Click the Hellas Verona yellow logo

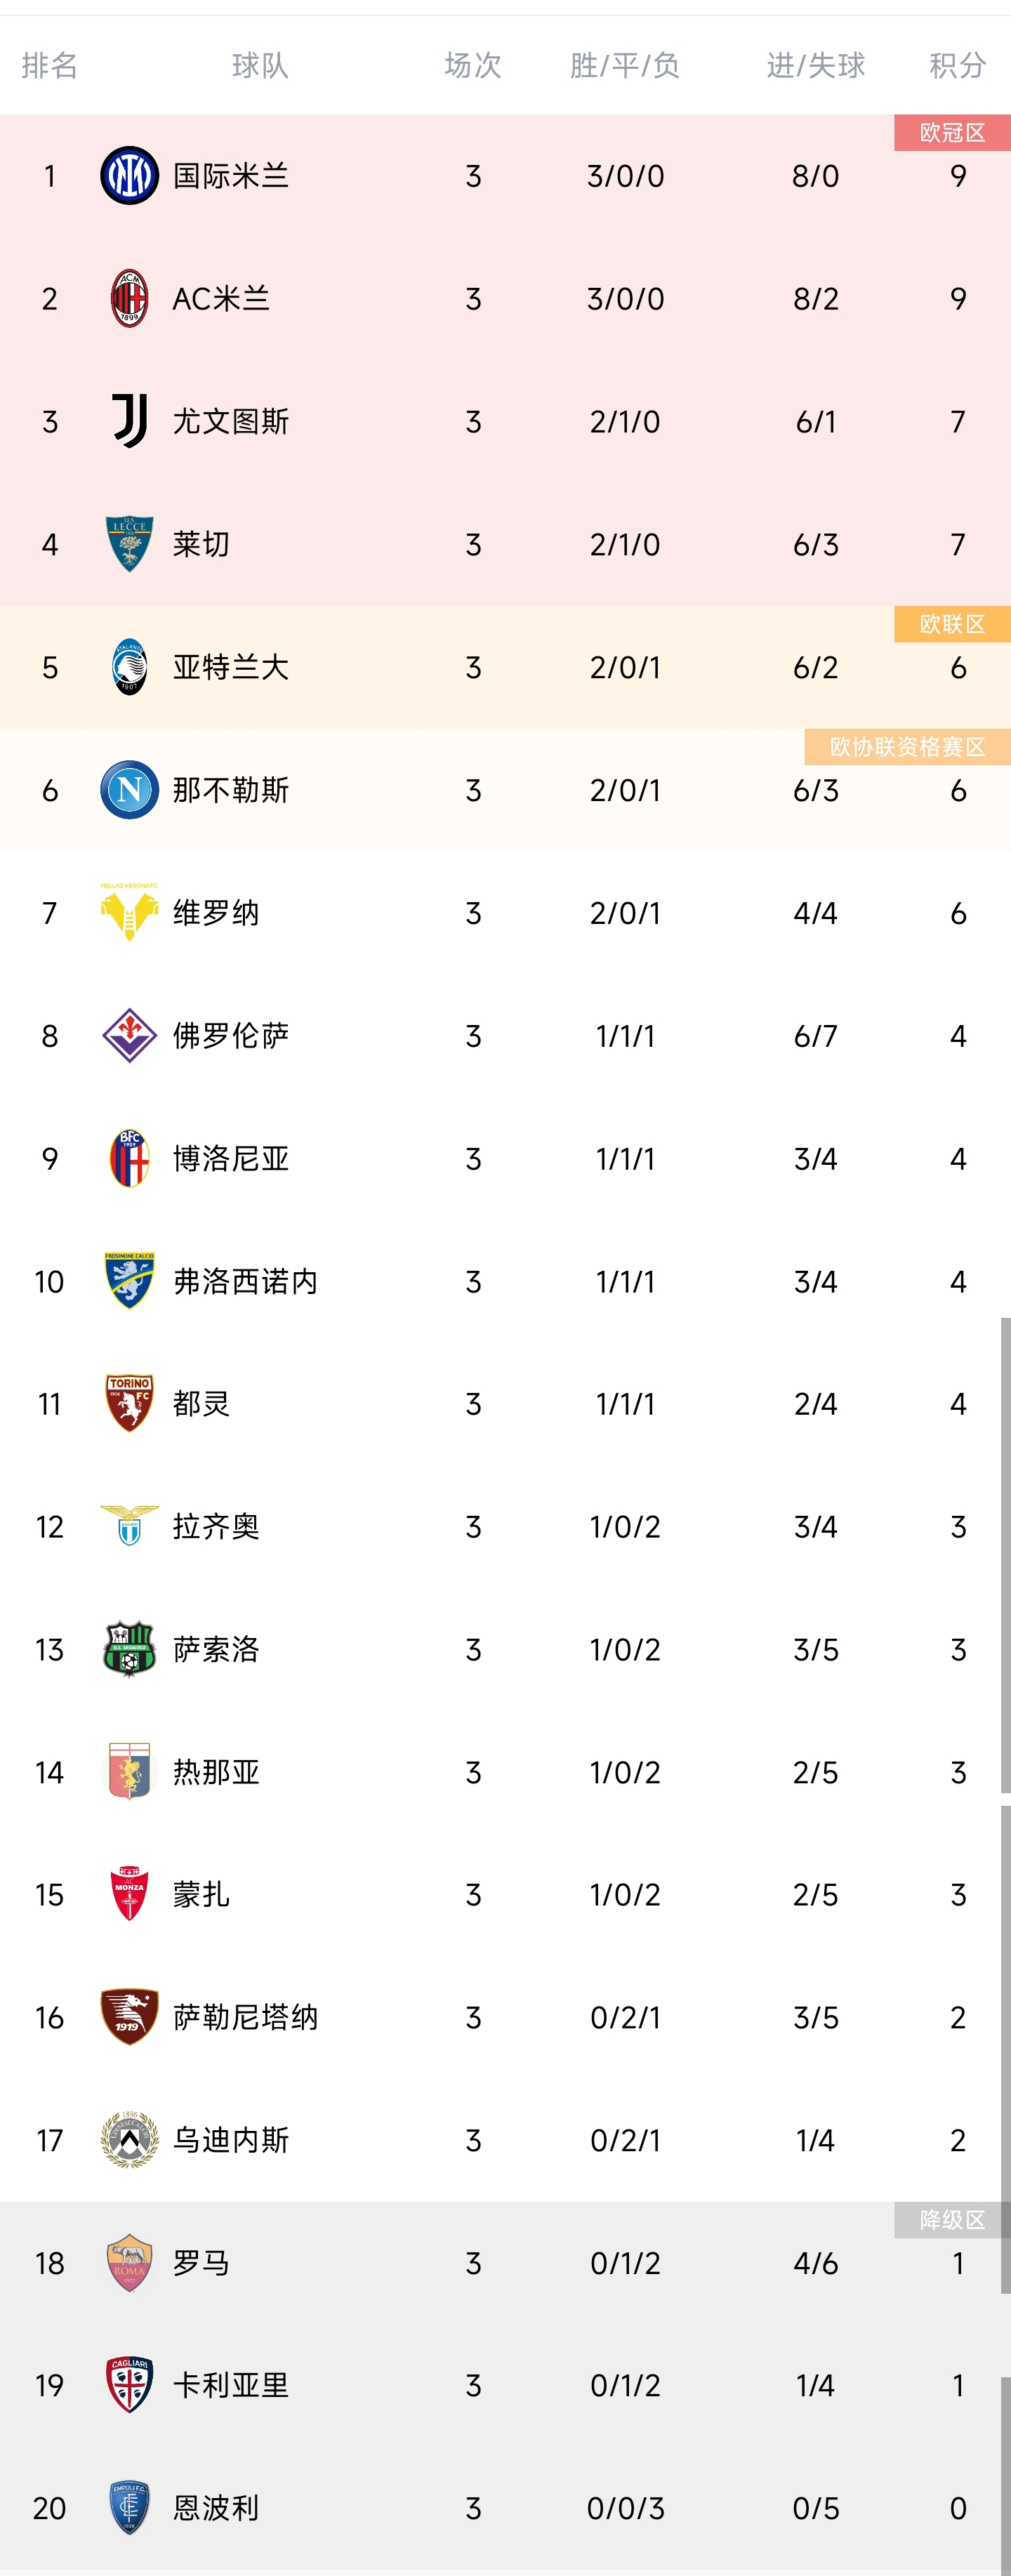[130, 912]
